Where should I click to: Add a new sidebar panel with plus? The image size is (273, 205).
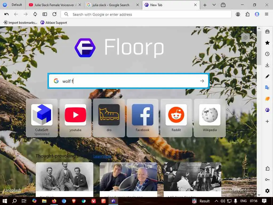click(267, 121)
